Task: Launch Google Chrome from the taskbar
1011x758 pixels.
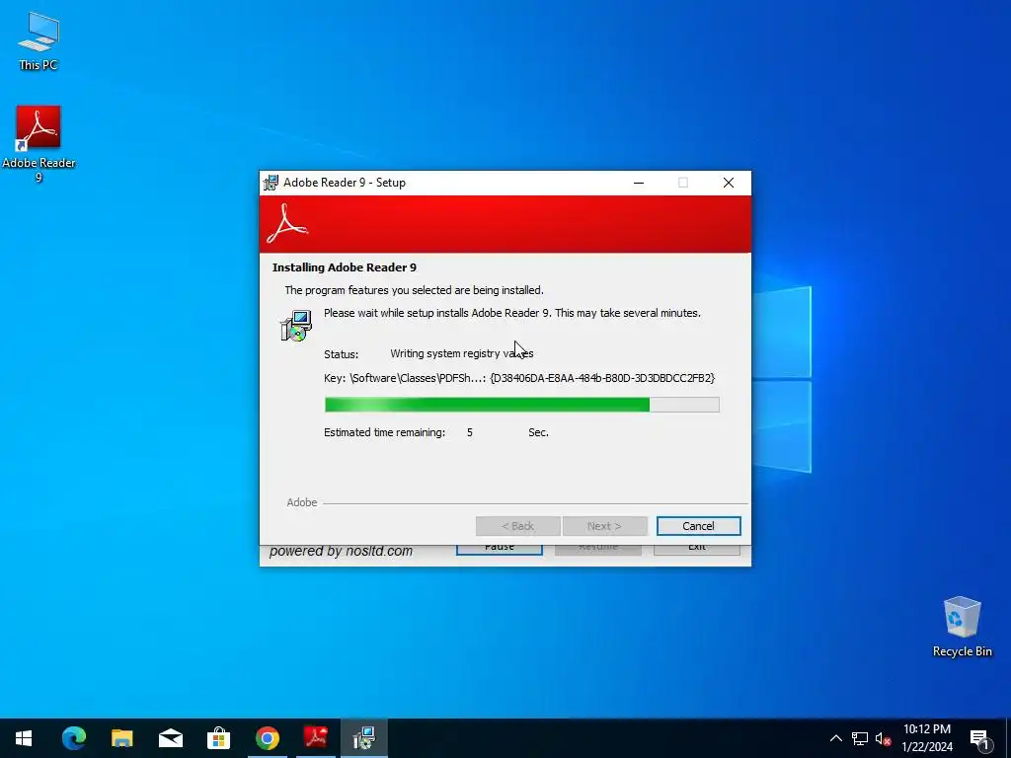Action: tap(268, 738)
